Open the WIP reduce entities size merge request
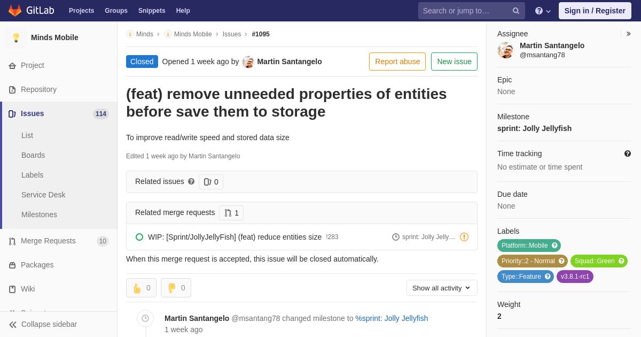The height and width of the screenshot is (337, 641). coord(234,237)
